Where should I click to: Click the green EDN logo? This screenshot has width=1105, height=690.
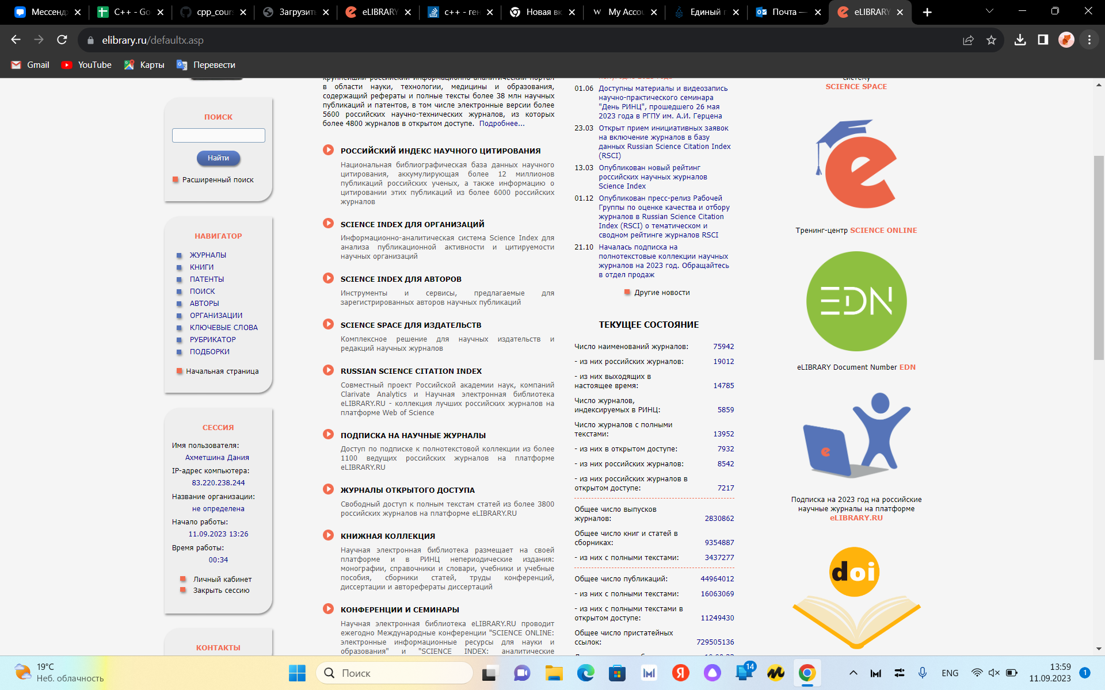[856, 301]
